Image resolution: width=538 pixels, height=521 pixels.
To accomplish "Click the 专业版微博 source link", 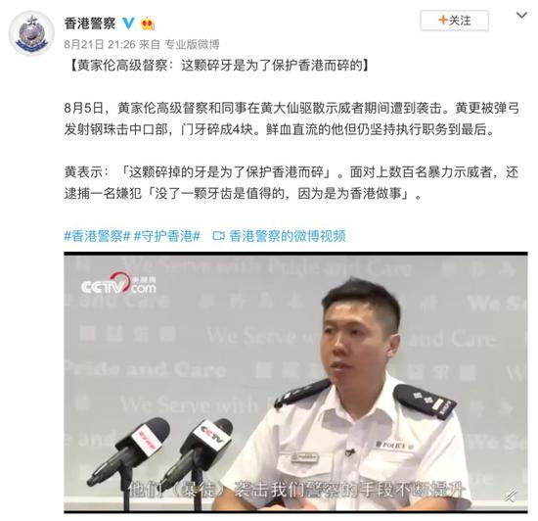I will pyautogui.click(x=192, y=44).
